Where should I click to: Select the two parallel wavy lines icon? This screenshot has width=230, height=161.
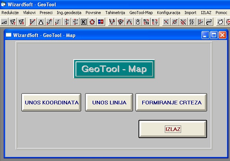(191, 22)
